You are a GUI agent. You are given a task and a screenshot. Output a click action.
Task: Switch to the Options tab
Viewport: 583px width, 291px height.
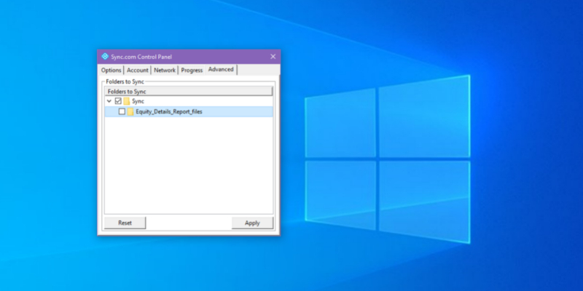click(111, 70)
